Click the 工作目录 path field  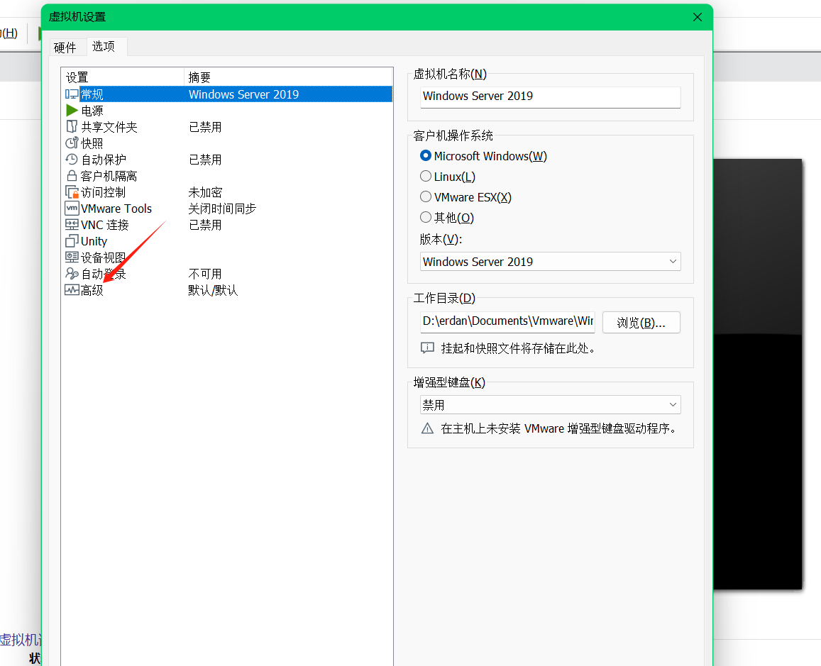(508, 322)
